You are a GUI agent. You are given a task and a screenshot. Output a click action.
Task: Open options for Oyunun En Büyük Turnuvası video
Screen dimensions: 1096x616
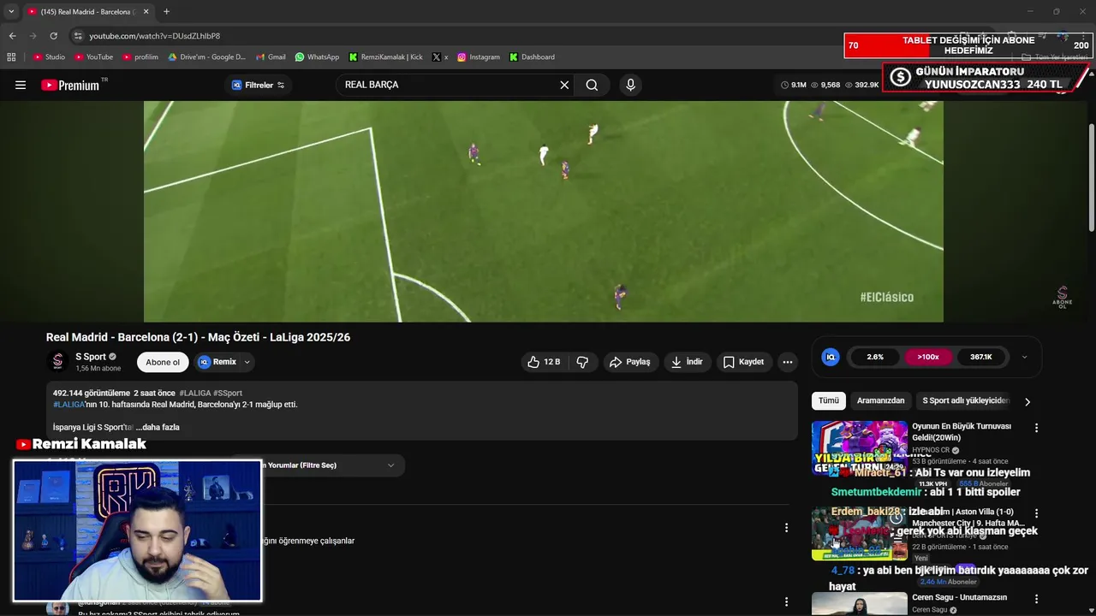pos(1036,428)
